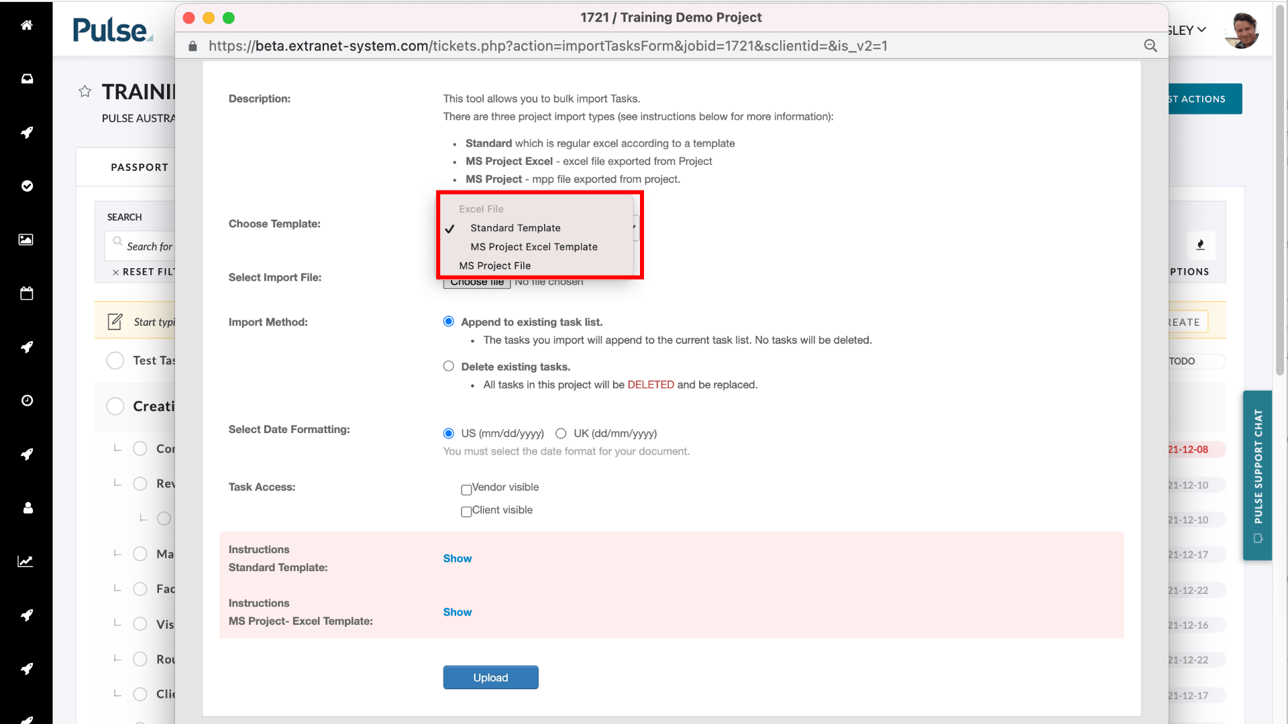Tick the Creati... task completion circle
This screenshot has width=1288, height=724.
[x=115, y=406]
